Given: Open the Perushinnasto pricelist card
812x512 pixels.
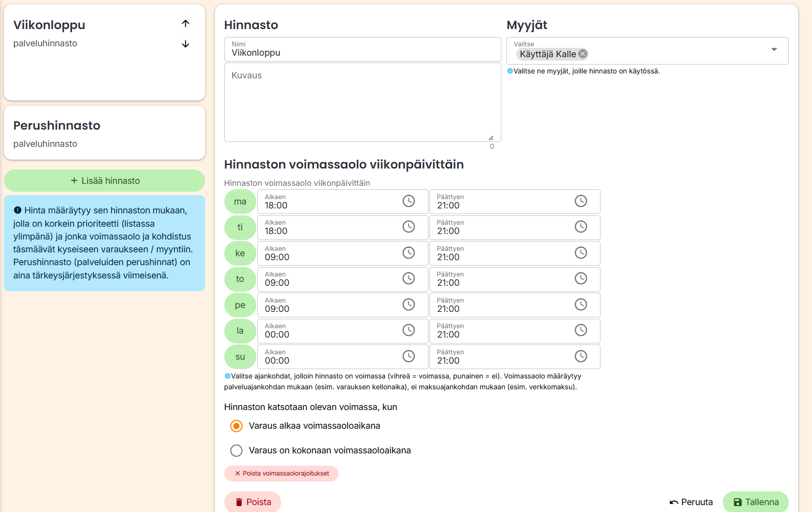Looking at the screenshot, I should point(105,133).
